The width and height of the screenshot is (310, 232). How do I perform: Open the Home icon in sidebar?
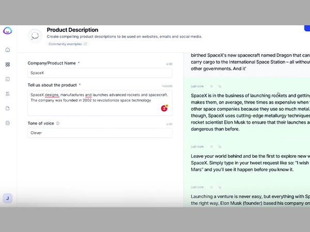[8, 49]
